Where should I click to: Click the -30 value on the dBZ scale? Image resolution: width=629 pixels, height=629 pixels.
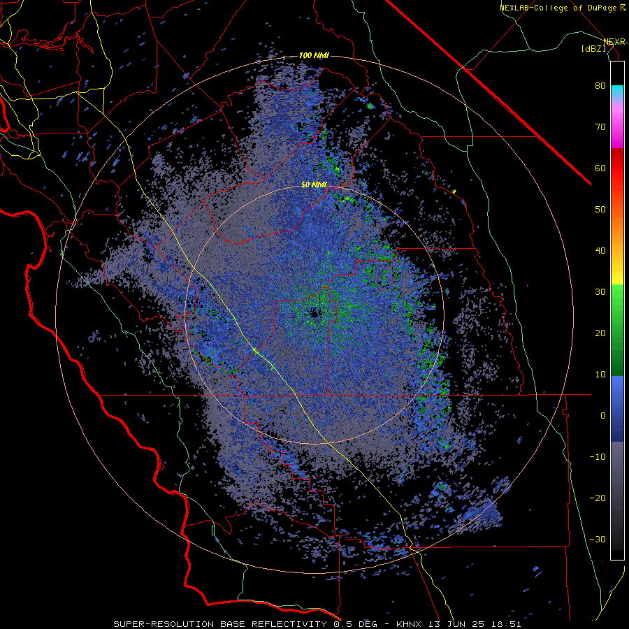pyautogui.click(x=598, y=540)
